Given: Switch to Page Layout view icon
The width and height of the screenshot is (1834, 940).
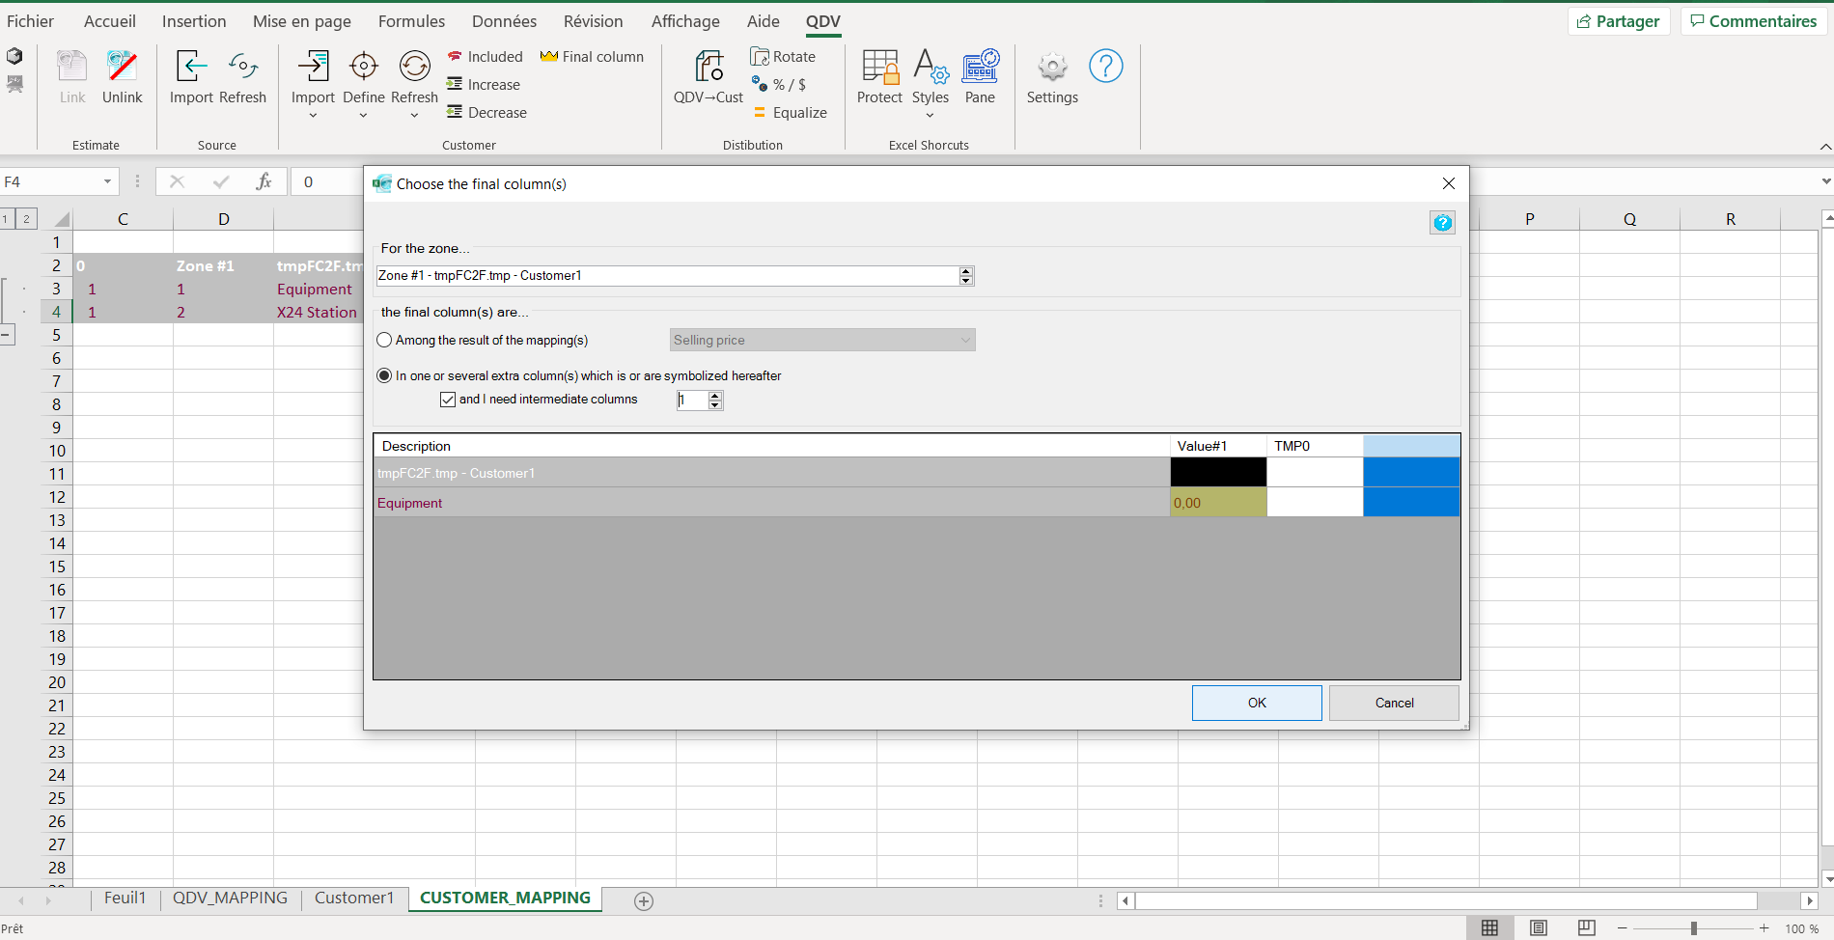Looking at the screenshot, I should pos(1539,927).
